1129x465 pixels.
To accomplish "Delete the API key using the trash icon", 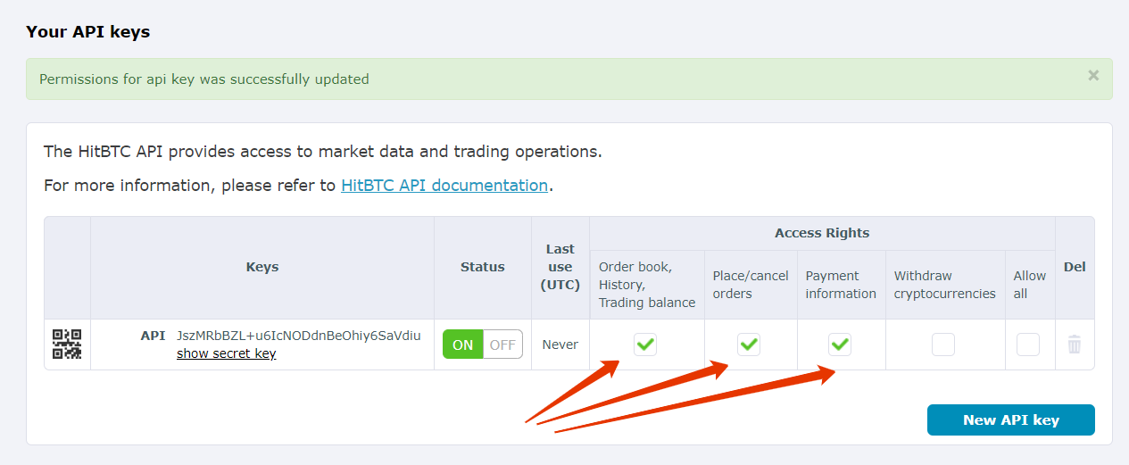I will click(1075, 345).
